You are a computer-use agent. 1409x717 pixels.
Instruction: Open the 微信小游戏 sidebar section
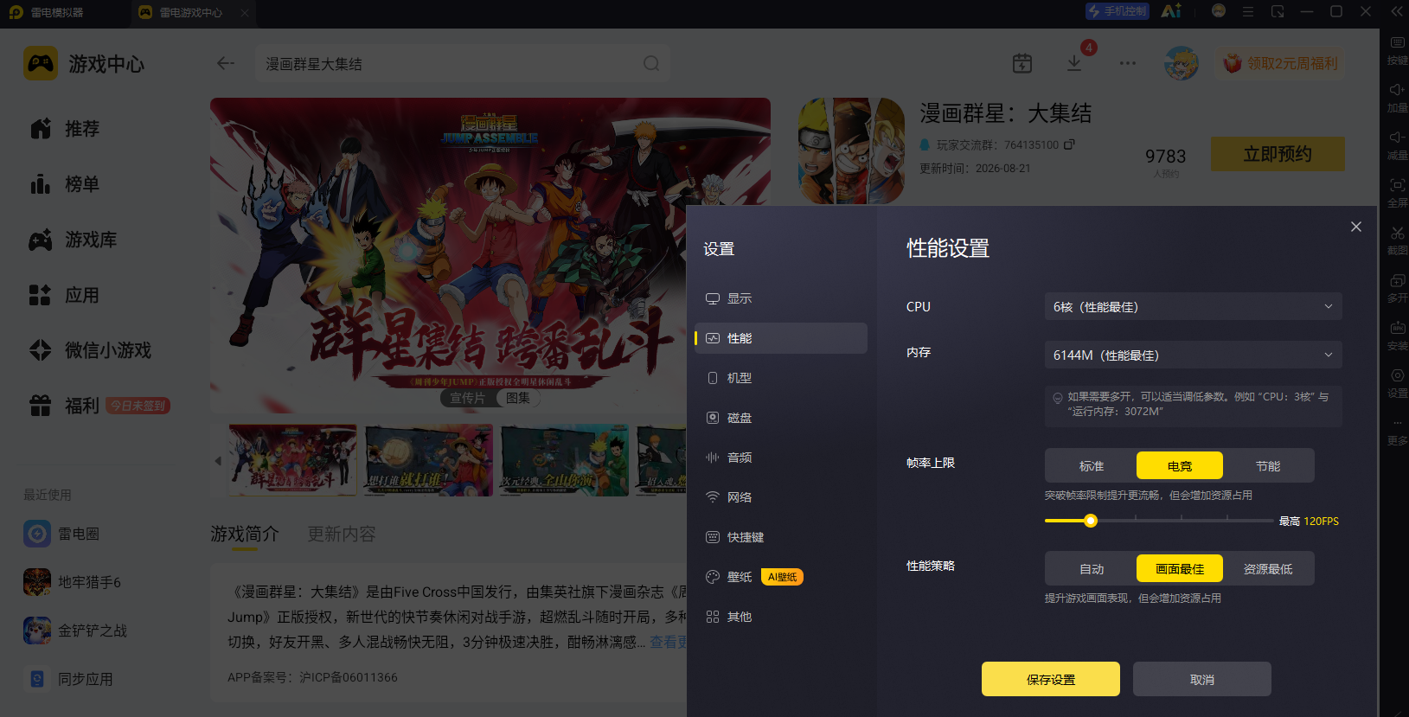click(x=90, y=350)
